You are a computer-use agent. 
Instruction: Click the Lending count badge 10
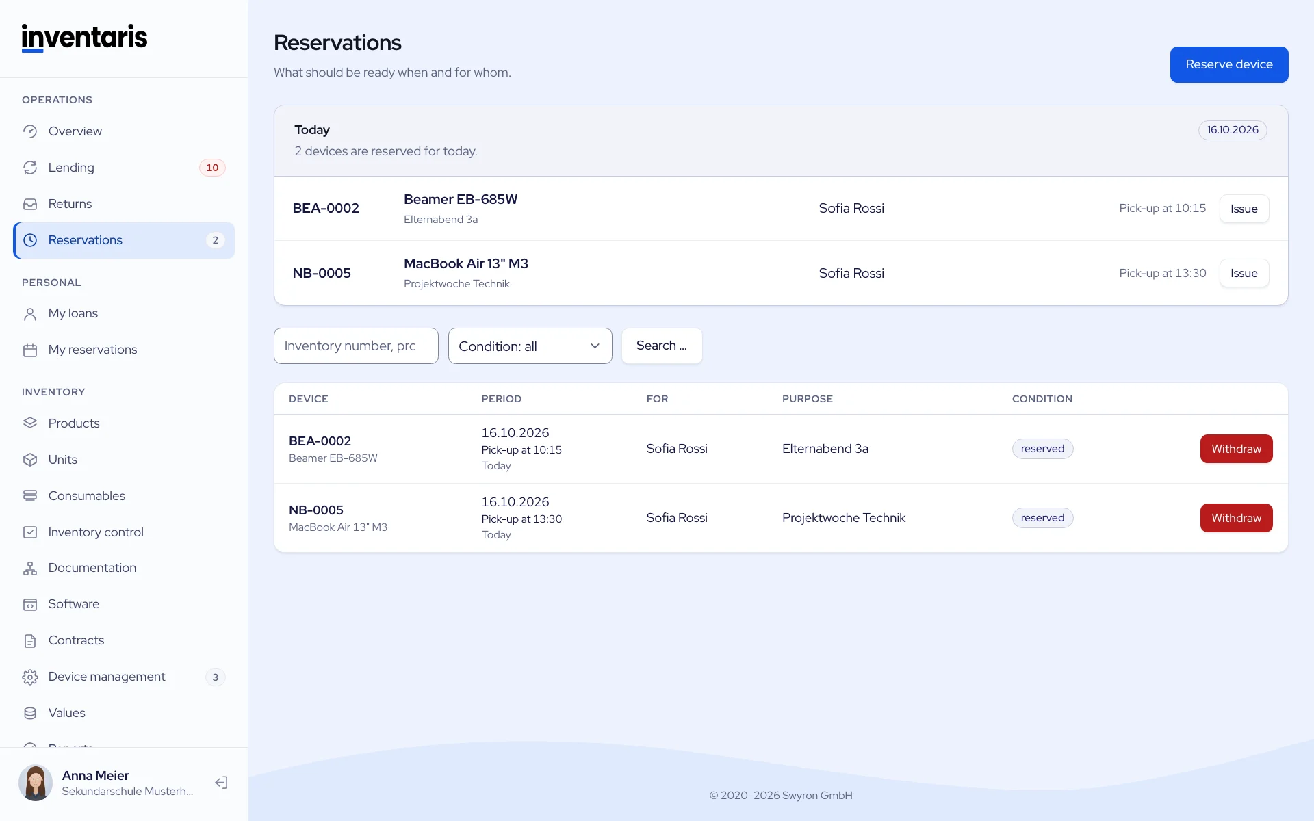(x=212, y=168)
